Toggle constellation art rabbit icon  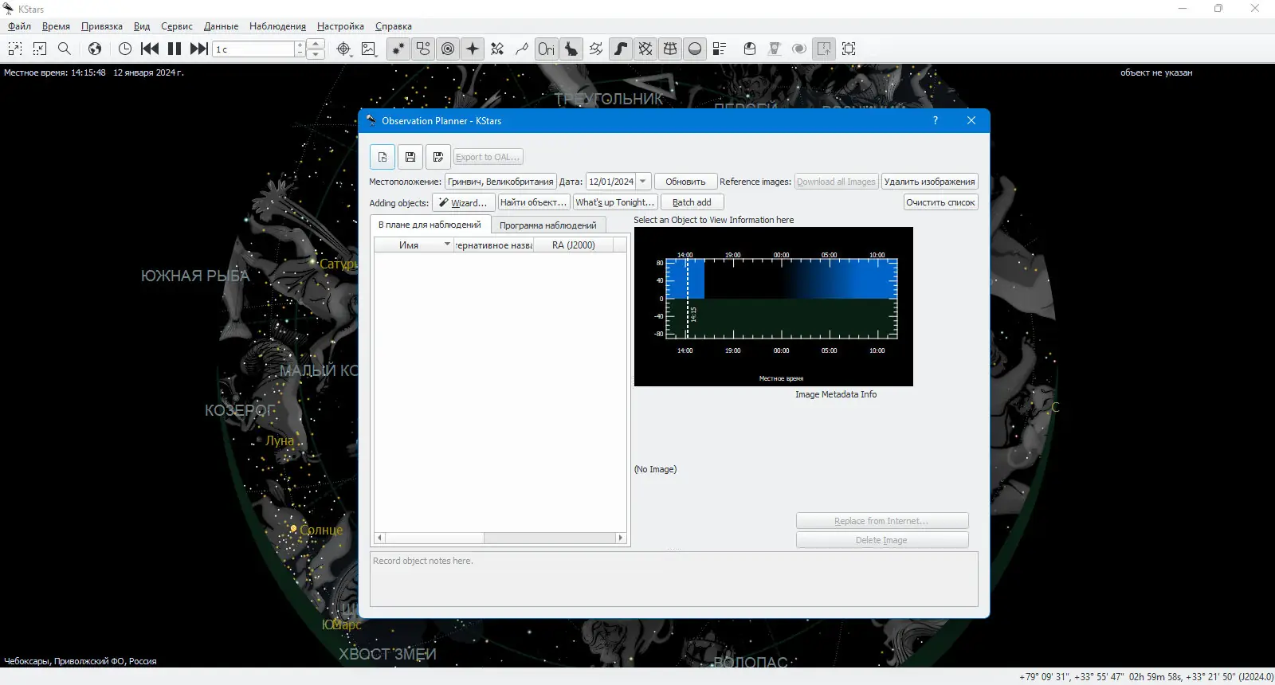click(571, 49)
